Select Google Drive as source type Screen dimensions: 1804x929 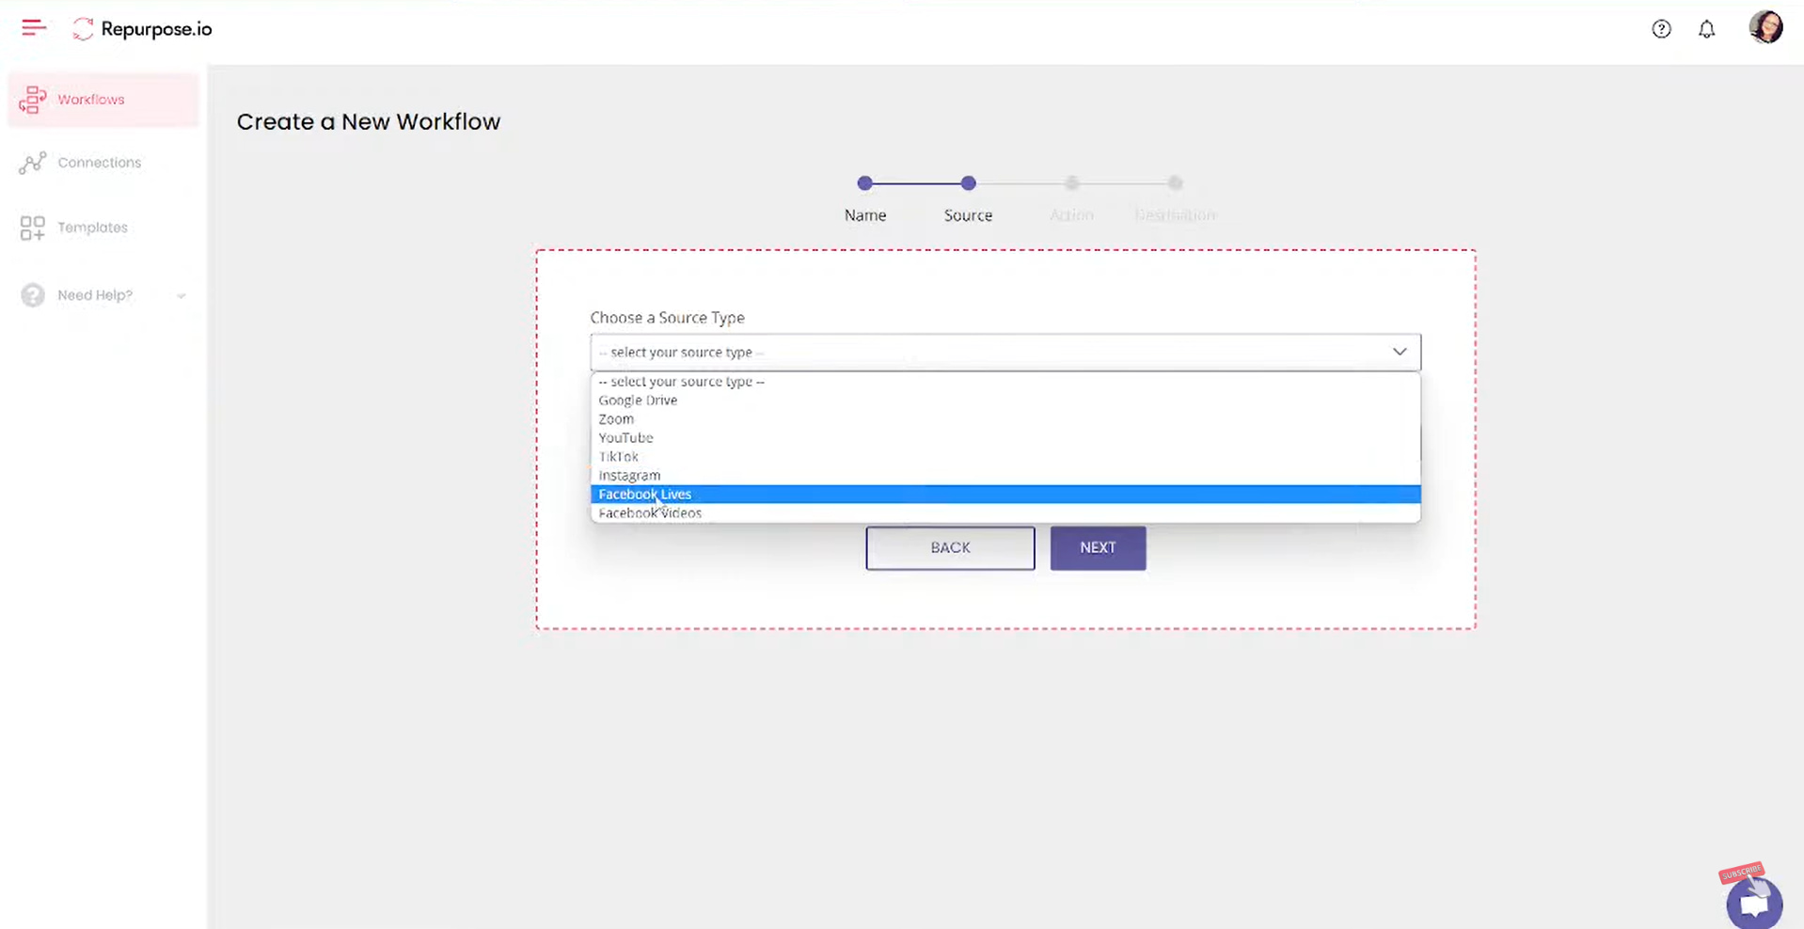click(638, 400)
